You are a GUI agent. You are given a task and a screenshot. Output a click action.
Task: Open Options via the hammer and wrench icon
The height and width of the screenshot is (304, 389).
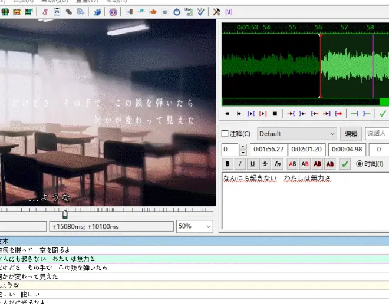point(216,12)
